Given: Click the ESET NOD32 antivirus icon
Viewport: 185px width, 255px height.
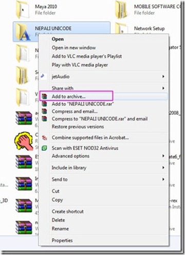Looking at the screenshot, I should (44, 148).
